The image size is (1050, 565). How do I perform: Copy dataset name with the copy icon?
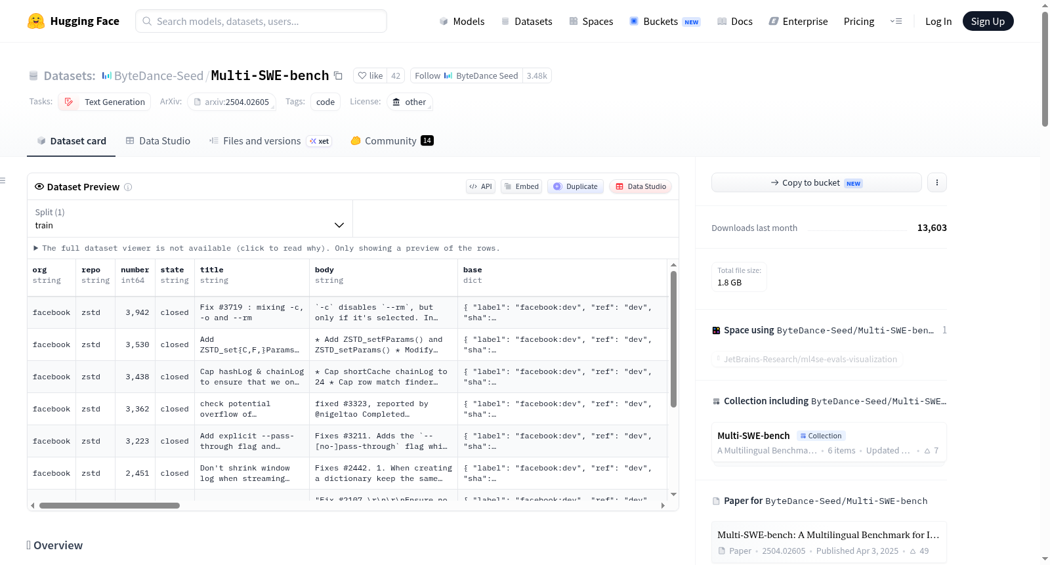[338, 75]
